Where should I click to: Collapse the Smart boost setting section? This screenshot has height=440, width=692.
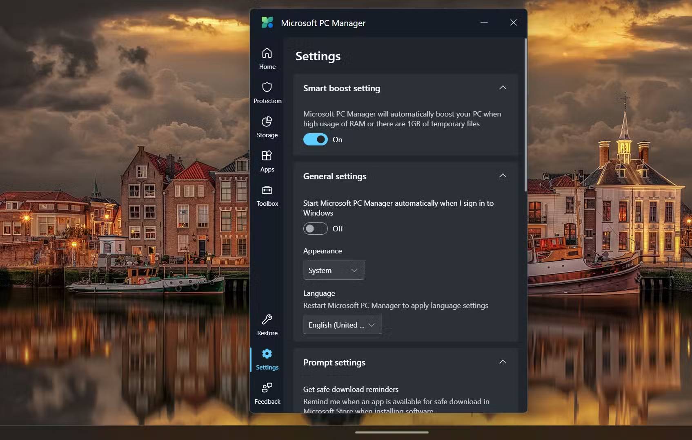(x=503, y=88)
